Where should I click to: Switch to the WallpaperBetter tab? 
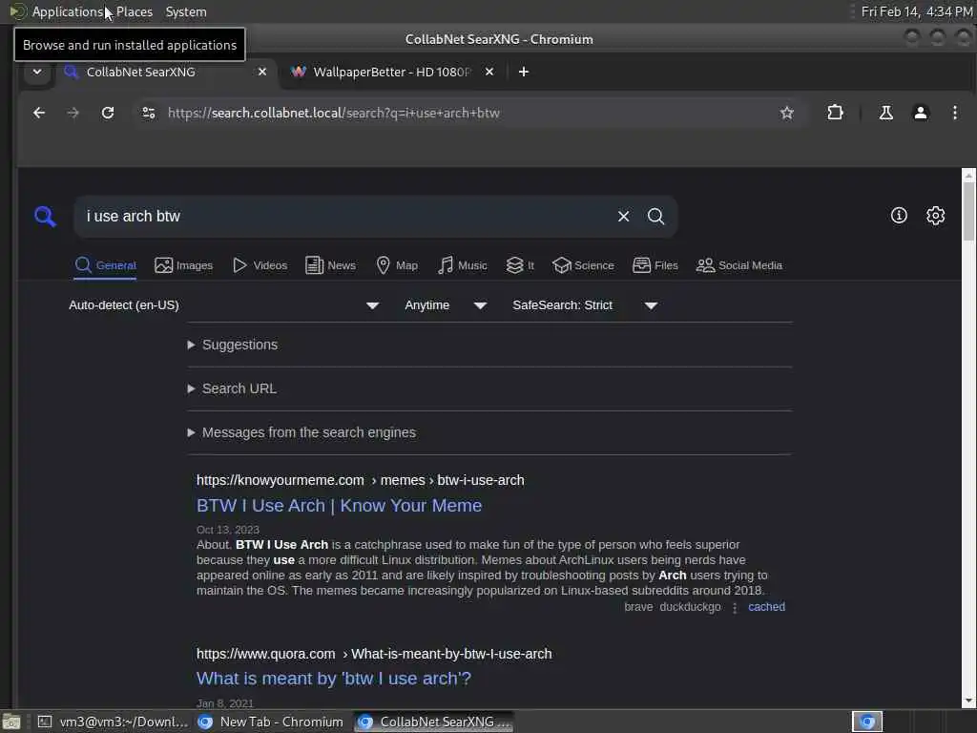pos(392,72)
